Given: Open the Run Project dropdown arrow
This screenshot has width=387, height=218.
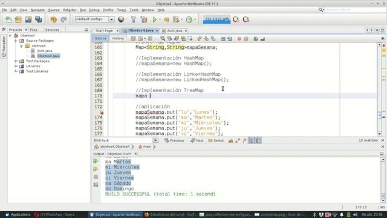Looking at the screenshot, I should click(x=160, y=19).
